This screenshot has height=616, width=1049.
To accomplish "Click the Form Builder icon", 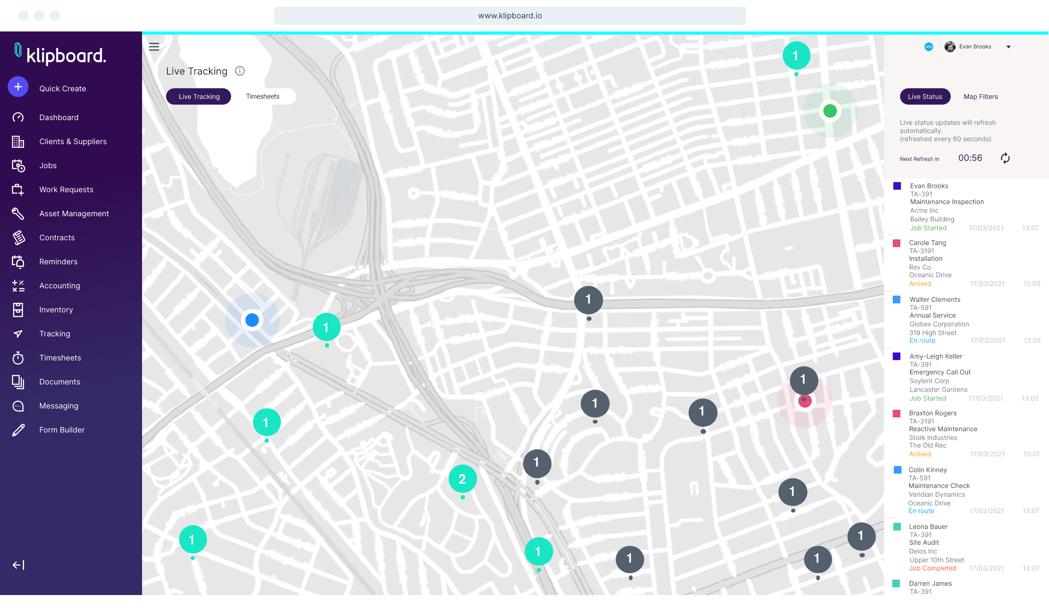I will (x=17, y=429).
